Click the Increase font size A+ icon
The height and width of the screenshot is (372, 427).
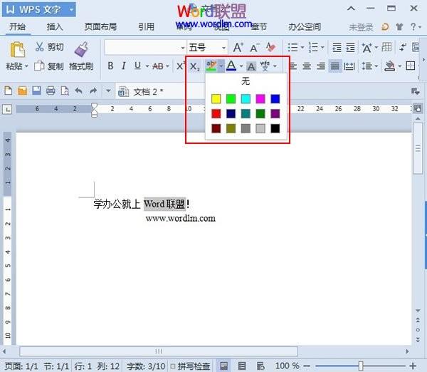coord(238,48)
